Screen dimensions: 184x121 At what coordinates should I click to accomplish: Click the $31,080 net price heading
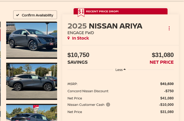click(163, 55)
